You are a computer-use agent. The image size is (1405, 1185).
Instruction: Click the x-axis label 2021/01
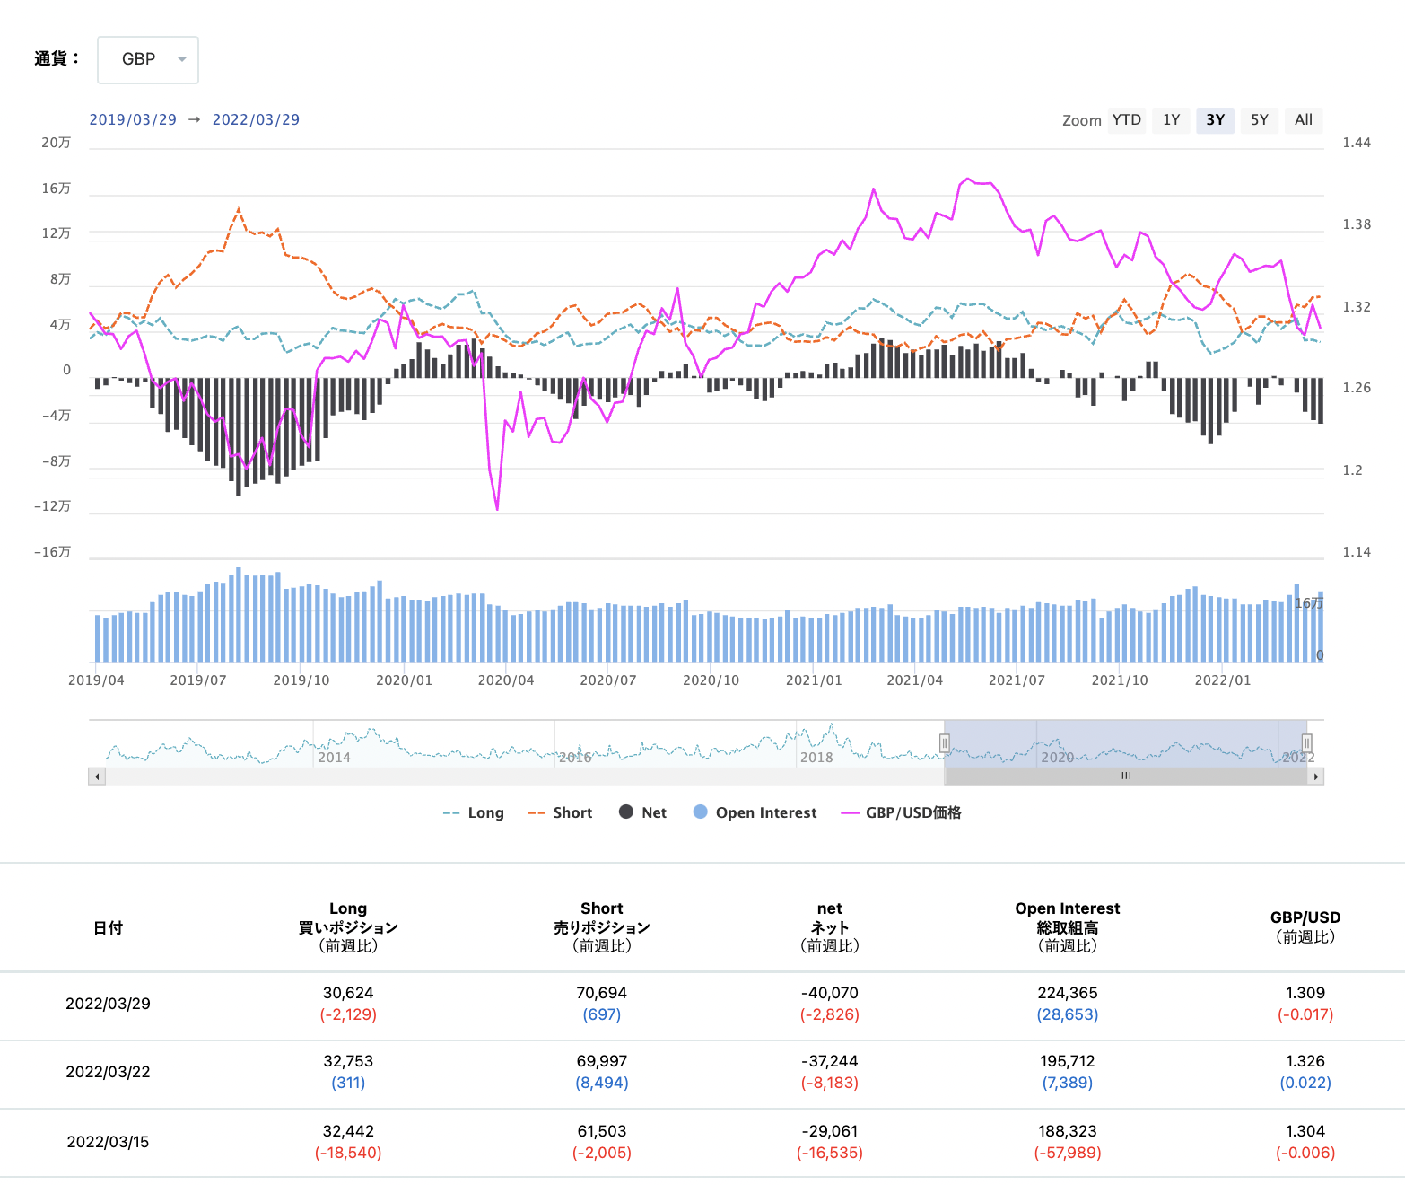(814, 680)
